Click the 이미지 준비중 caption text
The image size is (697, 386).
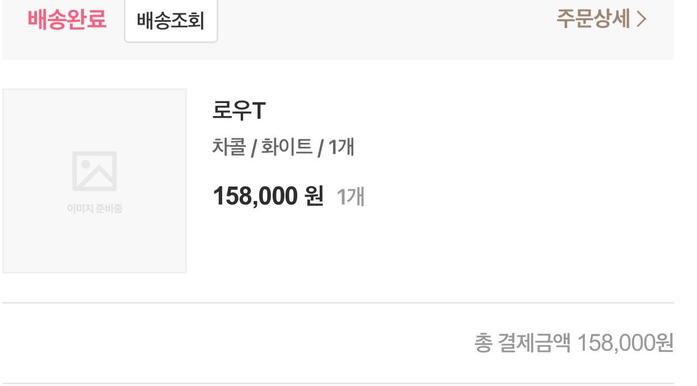95,209
